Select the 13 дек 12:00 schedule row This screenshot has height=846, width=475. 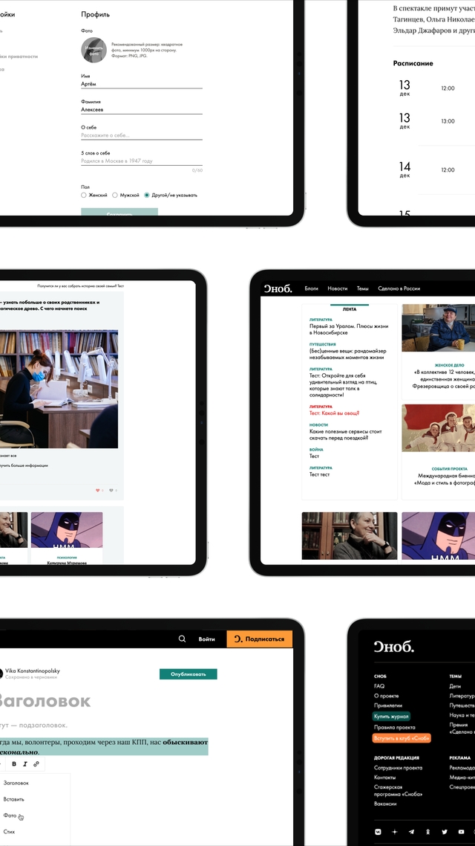(x=434, y=88)
